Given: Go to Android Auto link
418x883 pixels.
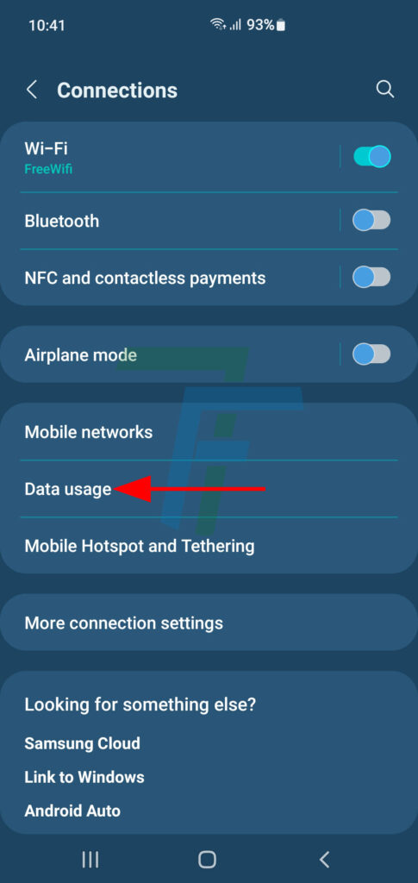Looking at the screenshot, I should pyautogui.click(x=72, y=811).
